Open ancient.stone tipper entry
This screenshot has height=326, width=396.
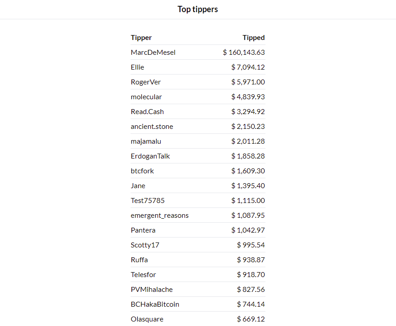click(x=152, y=127)
